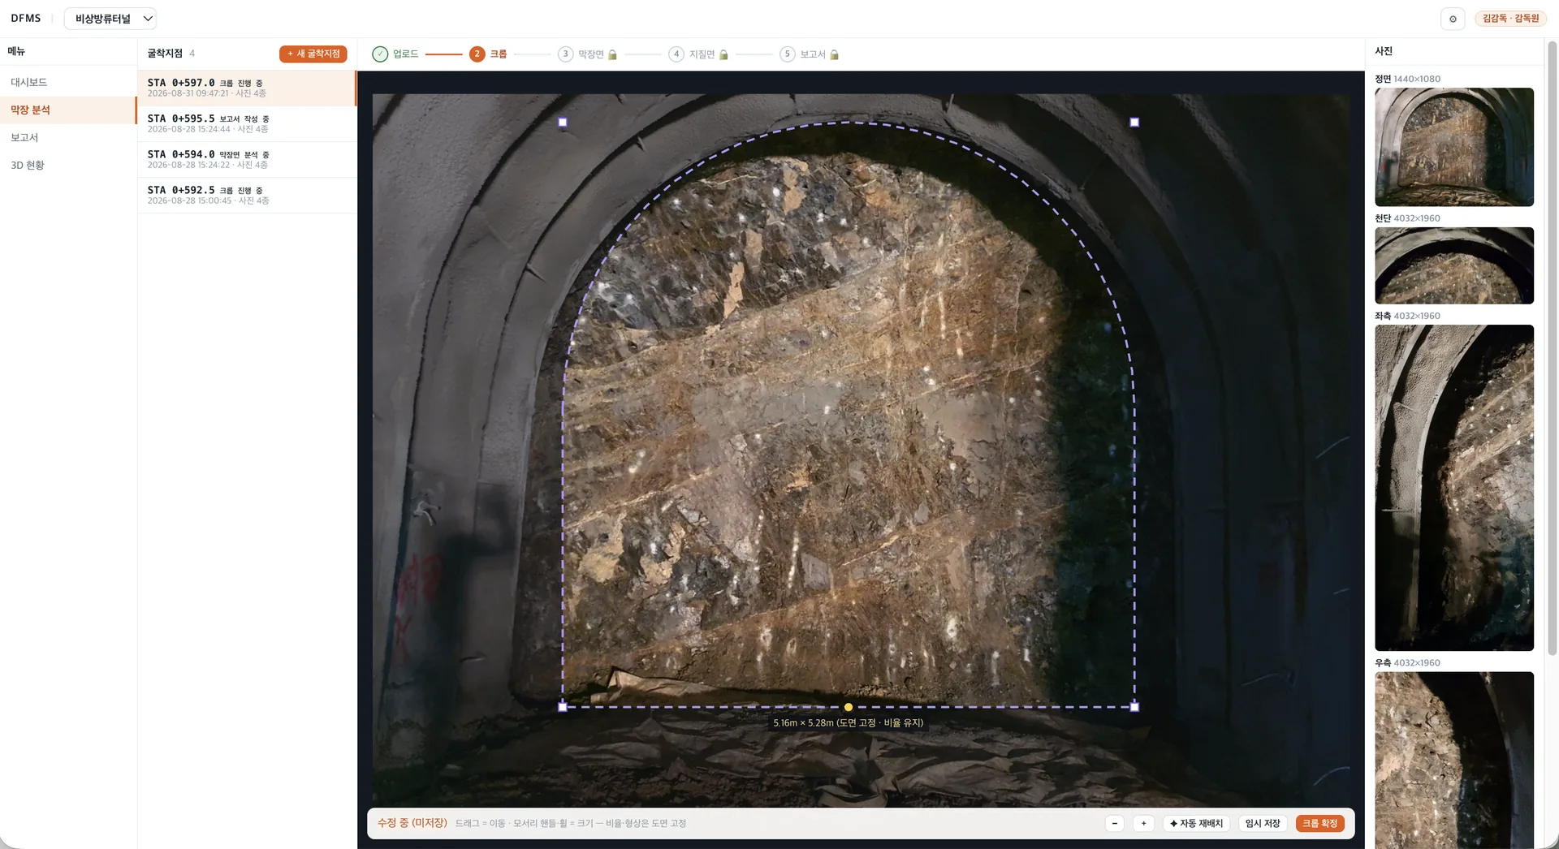Open the 비상방류터널 project dropdown
This screenshot has height=849, width=1559.
pyautogui.click(x=110, y=19)
